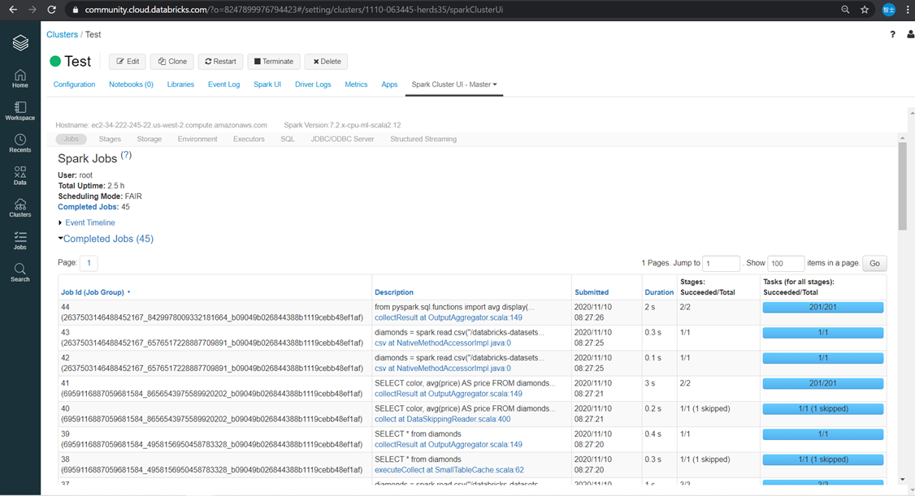Open job 43 csv at NativeMethodAccessorImpl.java:0
Image resolution: width=915 pixels, height=496 pixels.
click(x=442, y=343)
